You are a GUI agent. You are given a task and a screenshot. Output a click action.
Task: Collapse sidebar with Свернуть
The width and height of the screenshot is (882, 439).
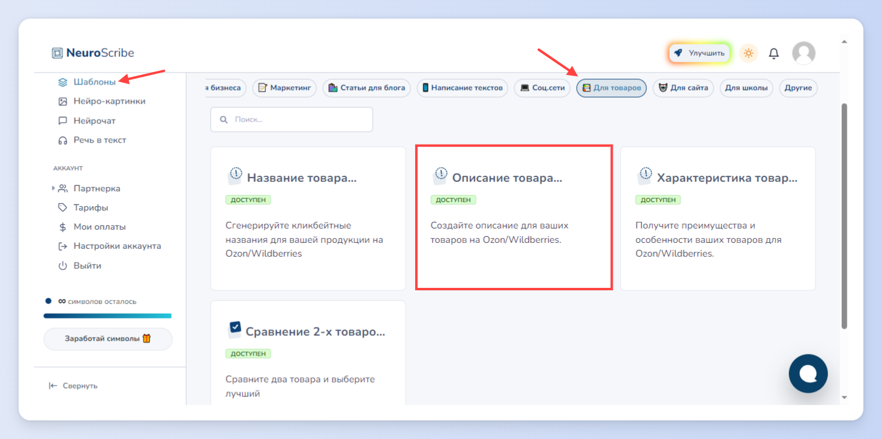click(73, 386)
